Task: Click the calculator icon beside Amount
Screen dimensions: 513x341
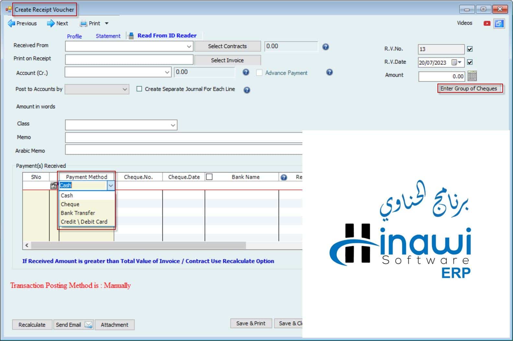Action: [x=472, y=76]
